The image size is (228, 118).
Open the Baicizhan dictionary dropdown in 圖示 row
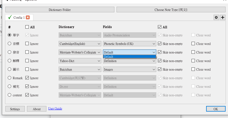click(80, 69)
